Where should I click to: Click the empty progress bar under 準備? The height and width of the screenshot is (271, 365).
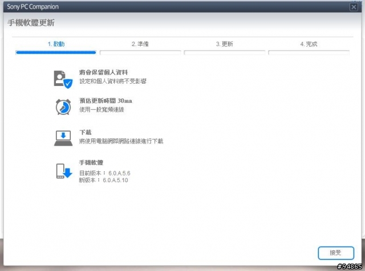pyautogui.click(x=140, y=52)
